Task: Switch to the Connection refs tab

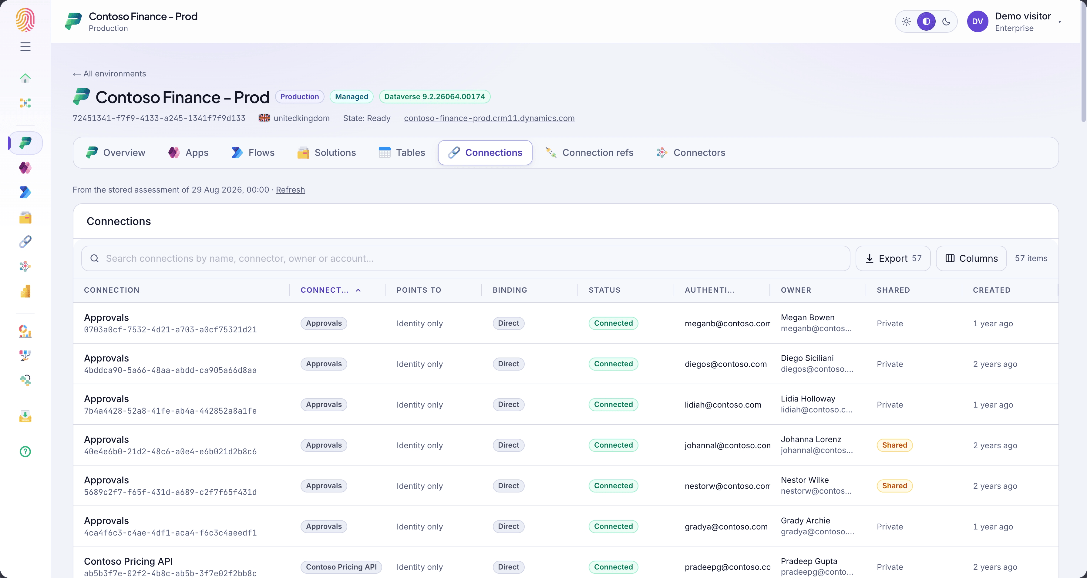Action: coord(589,153)
